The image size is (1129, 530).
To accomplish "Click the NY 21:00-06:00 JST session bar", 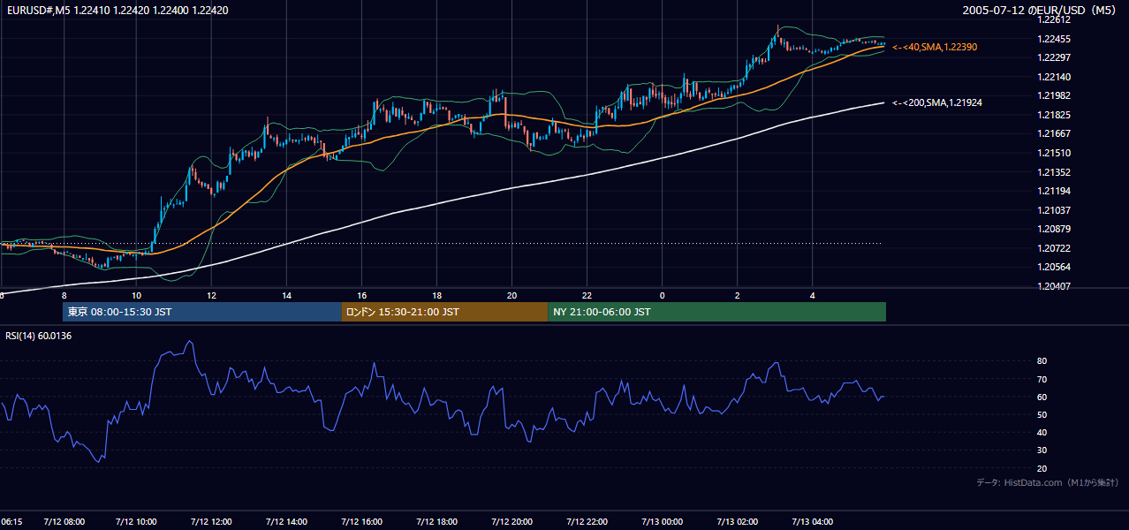I will (716, 312).
